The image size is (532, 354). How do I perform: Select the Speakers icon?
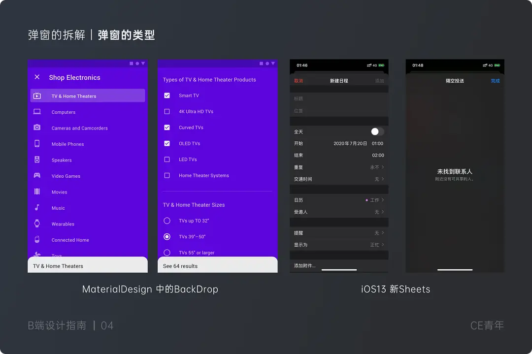click(x=36, y=160)
